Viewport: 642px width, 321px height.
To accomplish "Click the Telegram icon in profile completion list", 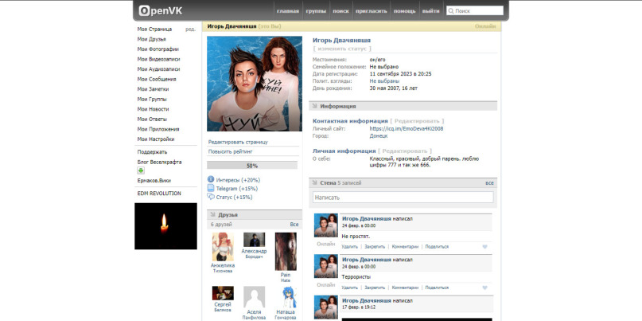I will click(x=211, y=189).
